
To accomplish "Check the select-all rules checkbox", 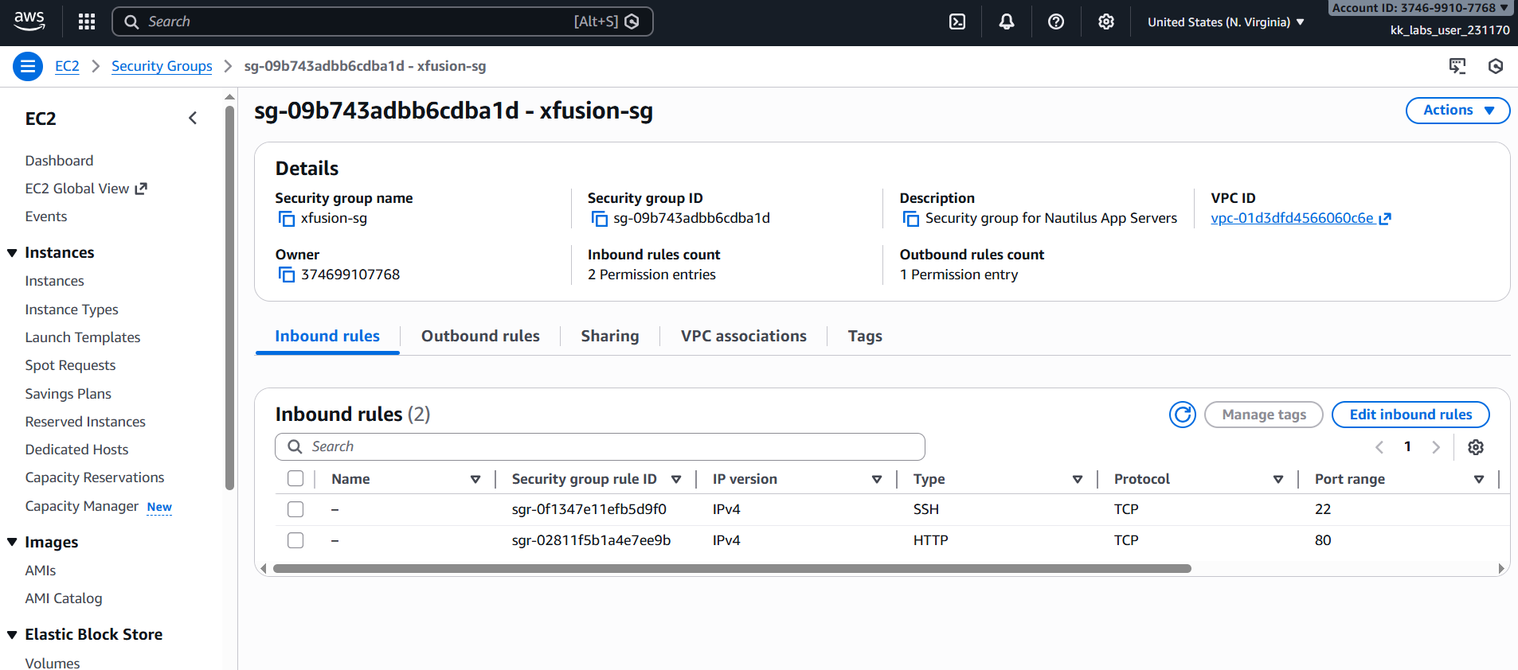I will [295, 478].
